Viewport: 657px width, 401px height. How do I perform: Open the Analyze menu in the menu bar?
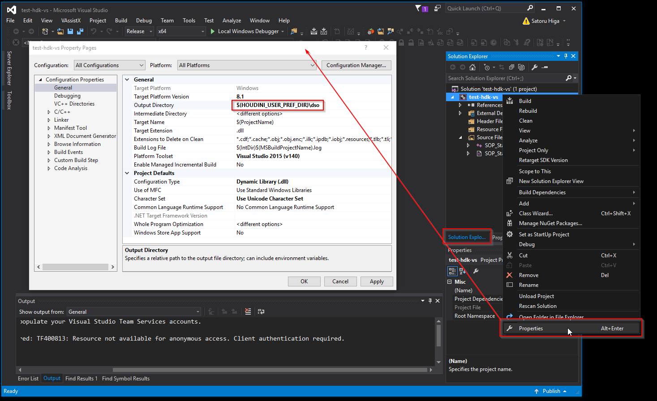coord(232,21)
